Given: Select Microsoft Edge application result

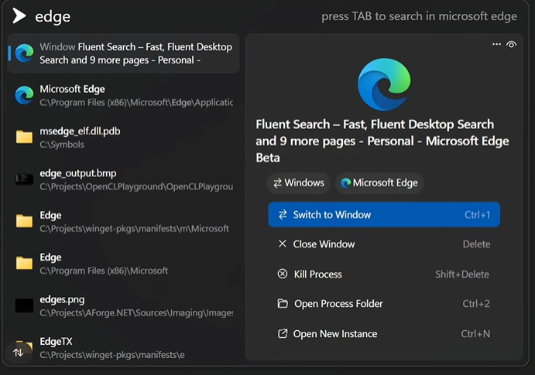Looking at the screenshot, I should point(123,95).
